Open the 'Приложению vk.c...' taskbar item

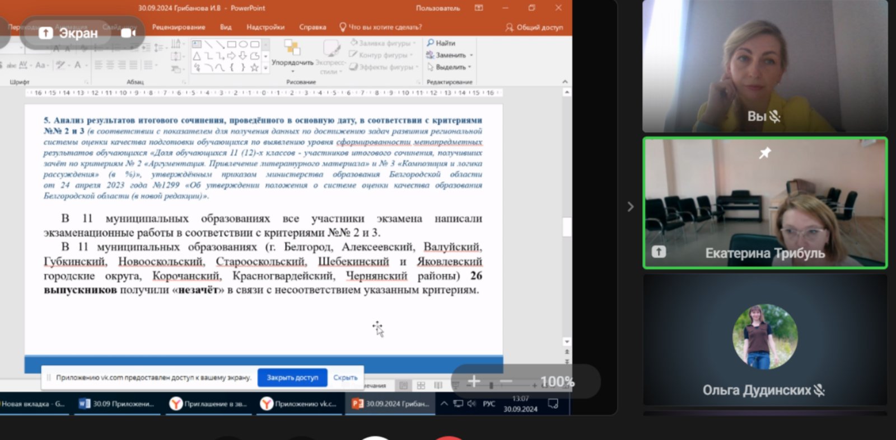tap(300, 404)
